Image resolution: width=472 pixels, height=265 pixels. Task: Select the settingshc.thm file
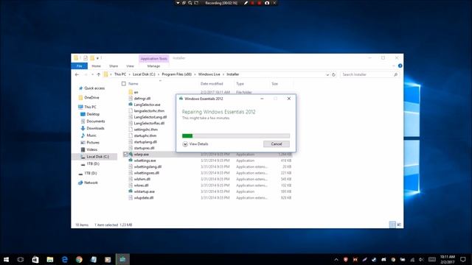click(x=146, y=130)
